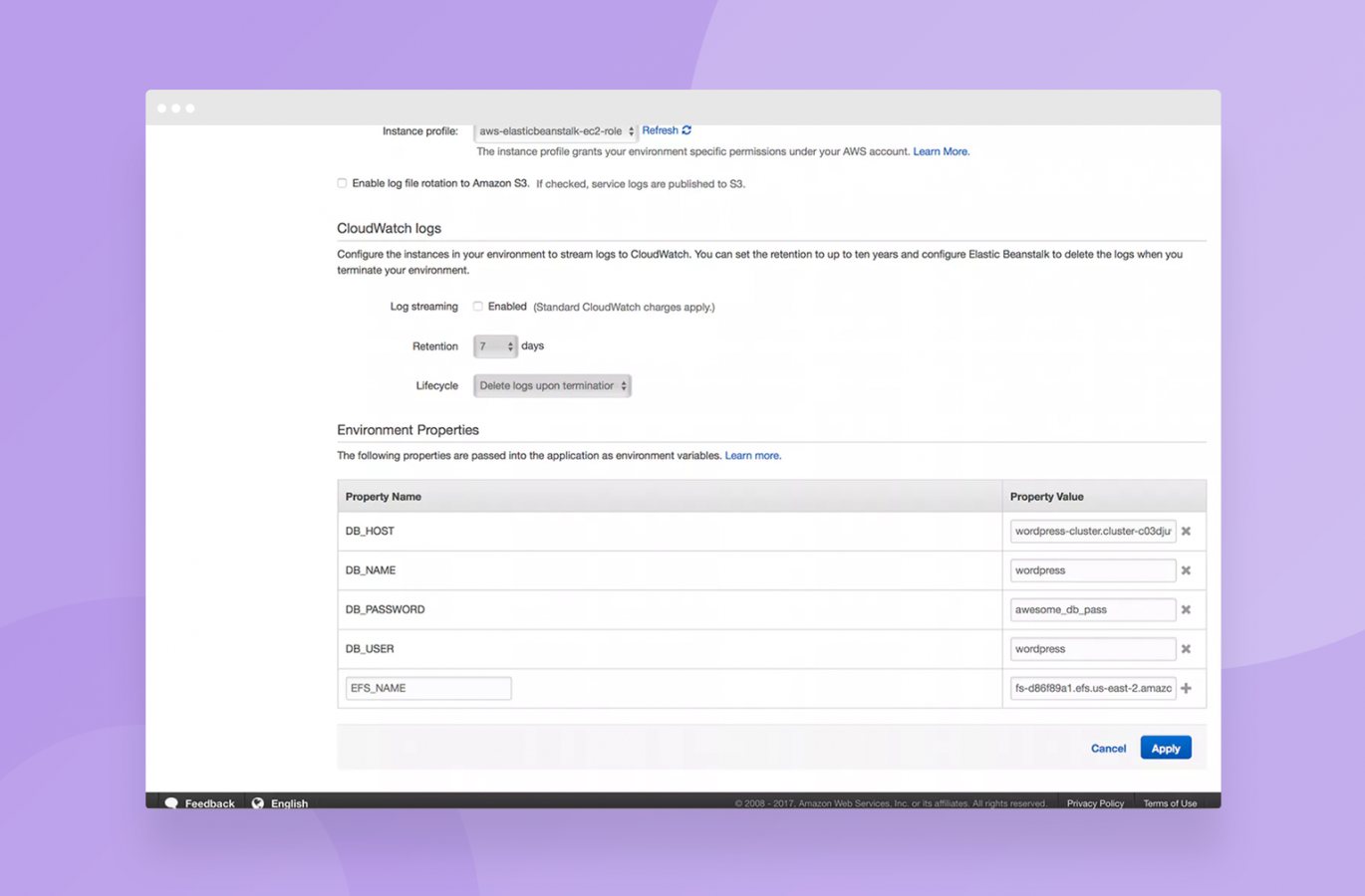Click the DB_USER property name cell
The width and height of the screenshot is (1365, 896).
coord(670,649)
